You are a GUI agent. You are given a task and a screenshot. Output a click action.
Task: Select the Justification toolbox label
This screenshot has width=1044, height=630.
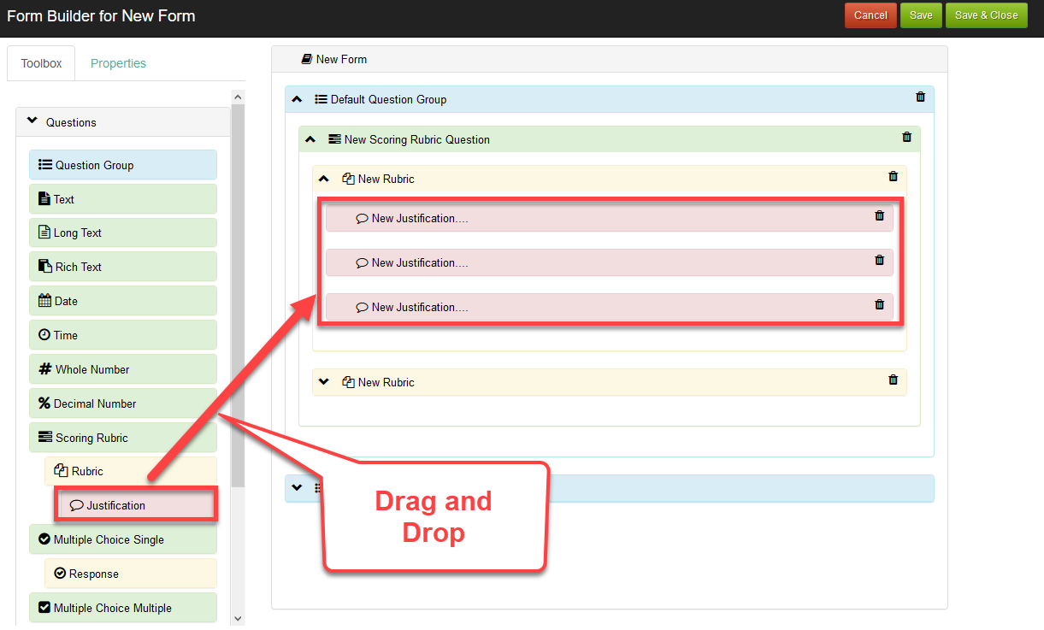(115, 505)
